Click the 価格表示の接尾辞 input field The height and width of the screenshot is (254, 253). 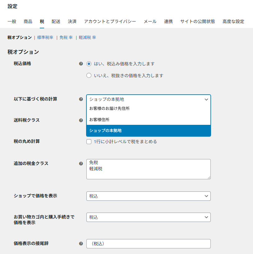click(148, 244)
